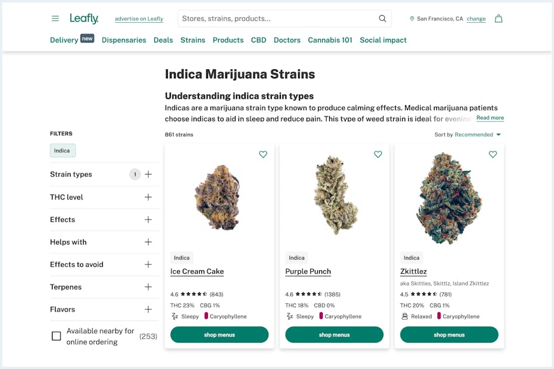Click the Relaxed effect icon under Zkittlez
The height and width of the screenshot is (369, 554).
coord(406,316)
